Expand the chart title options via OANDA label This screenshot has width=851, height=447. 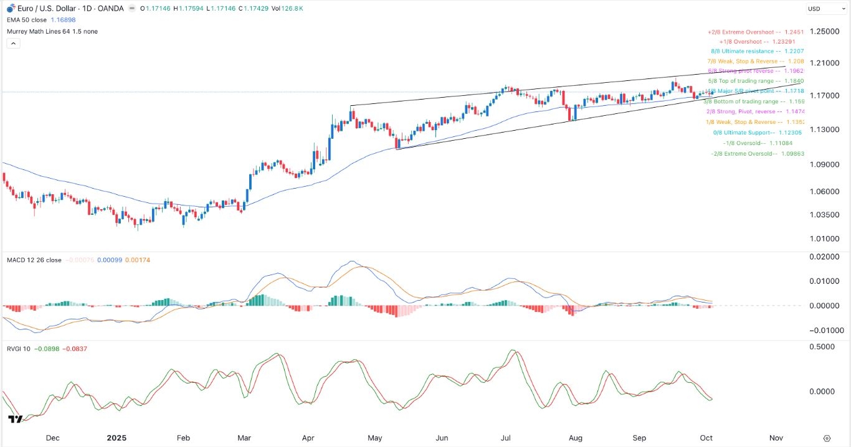click(x=110, y=9)
